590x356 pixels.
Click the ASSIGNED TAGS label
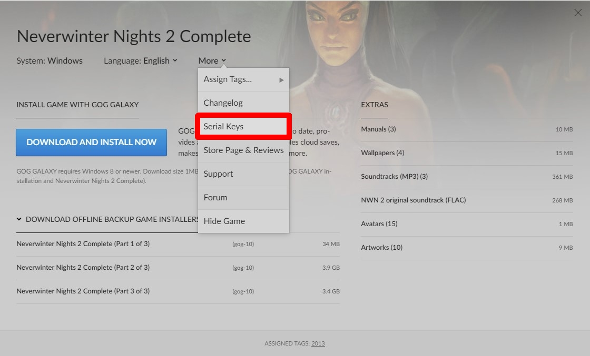pyautogui.click(x=287, y=343)
